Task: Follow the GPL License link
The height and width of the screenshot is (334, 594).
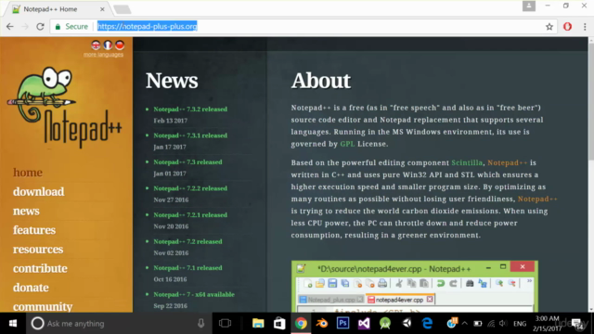Action: pos(347,144)
